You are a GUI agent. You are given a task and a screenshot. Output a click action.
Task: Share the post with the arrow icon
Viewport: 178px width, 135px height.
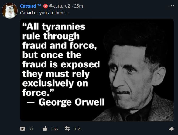pos(171,129)
